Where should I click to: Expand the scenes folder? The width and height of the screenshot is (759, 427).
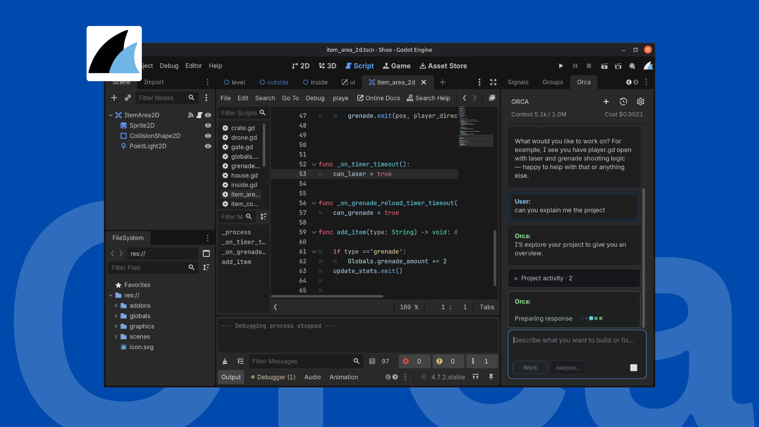click(116, 336)
